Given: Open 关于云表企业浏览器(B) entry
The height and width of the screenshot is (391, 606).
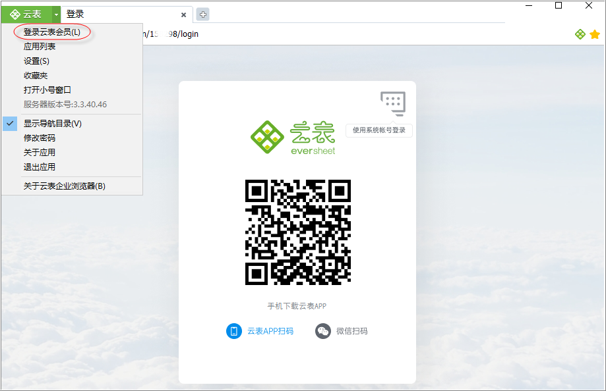Looking at the screenshot, I should click(64, 186).
